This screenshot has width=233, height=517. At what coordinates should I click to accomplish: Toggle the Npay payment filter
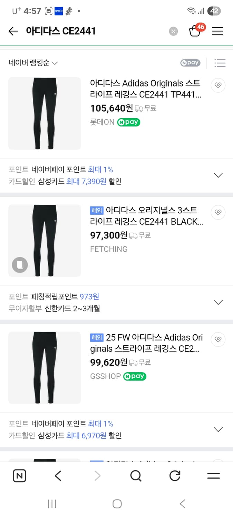pyautogui.click(x=190, y=63)
